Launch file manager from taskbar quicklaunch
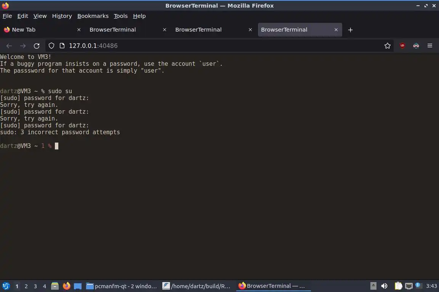Viewport: 439px width, 292px height. [55, 286]
